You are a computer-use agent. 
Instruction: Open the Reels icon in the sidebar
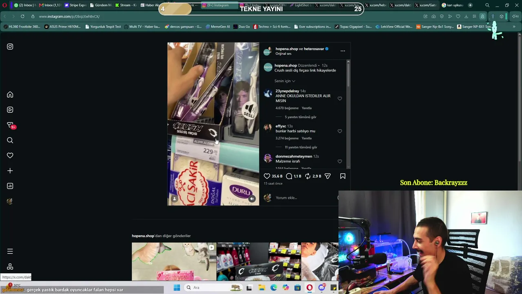[x=10, y=110]
